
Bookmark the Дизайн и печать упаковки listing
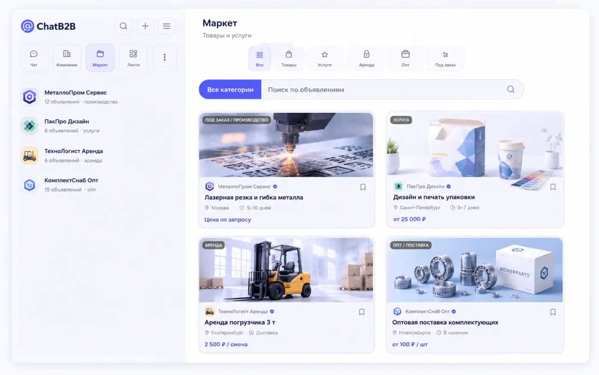click(x=553, y=187)
